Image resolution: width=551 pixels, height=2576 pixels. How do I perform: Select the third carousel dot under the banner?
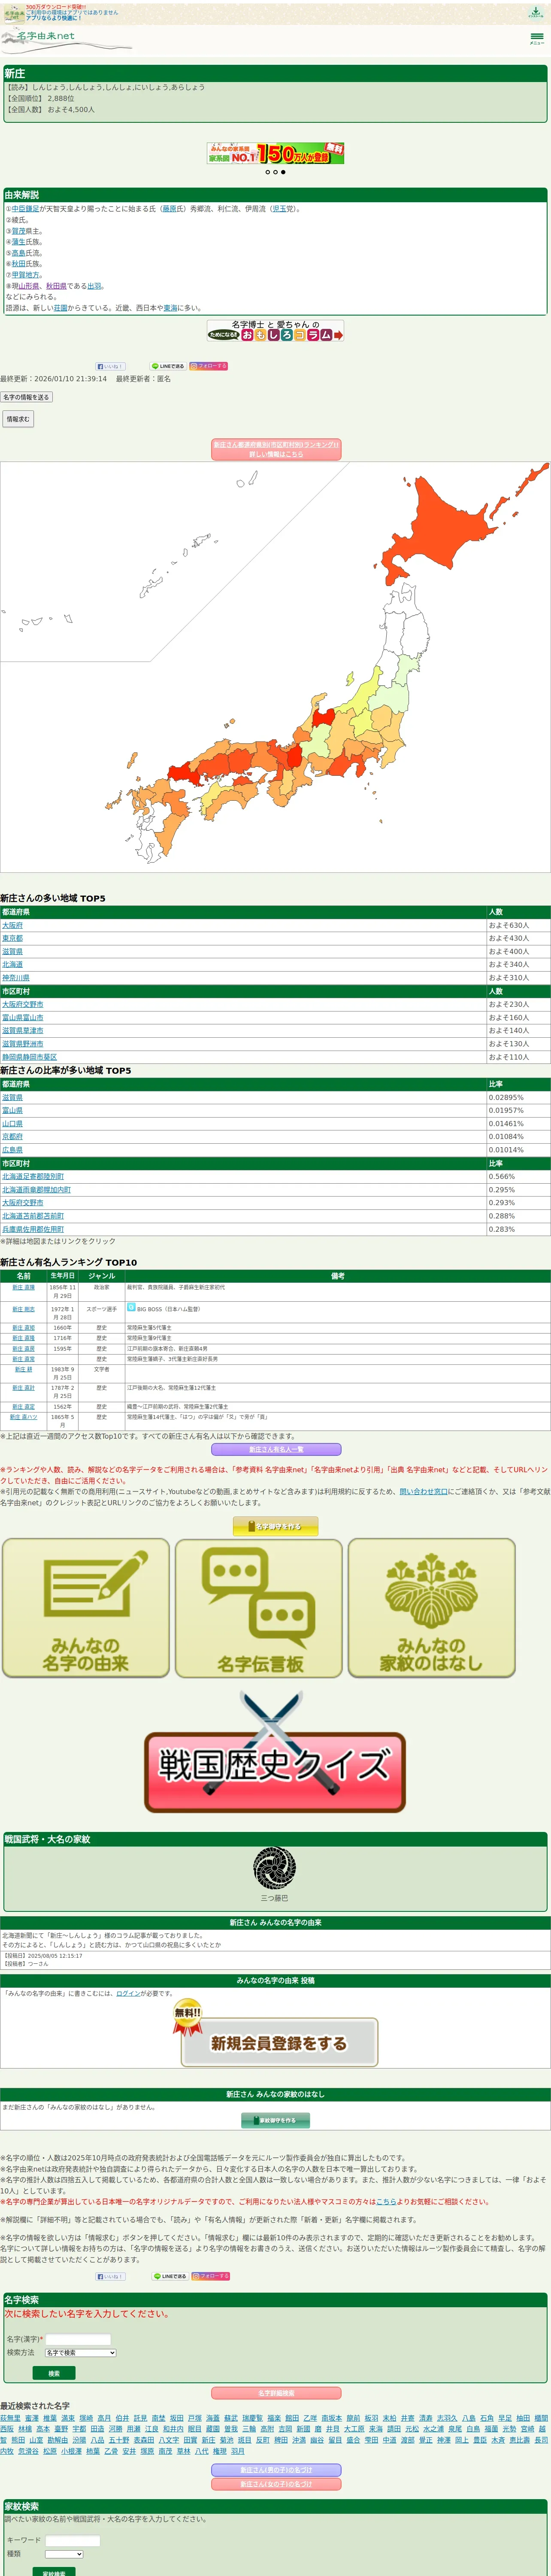pyautogui.click(x=283, y=172)
